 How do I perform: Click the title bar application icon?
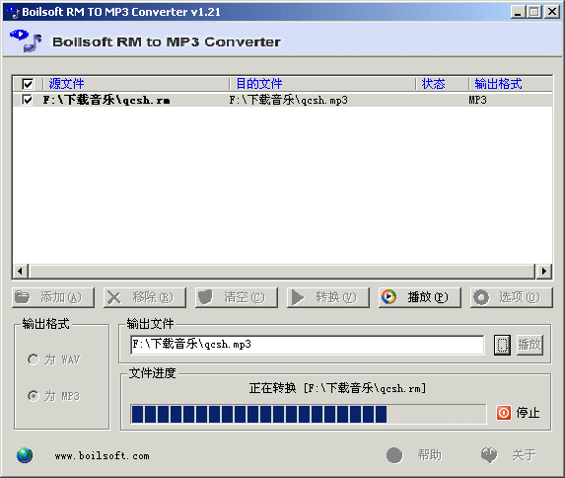pos(13,12)
